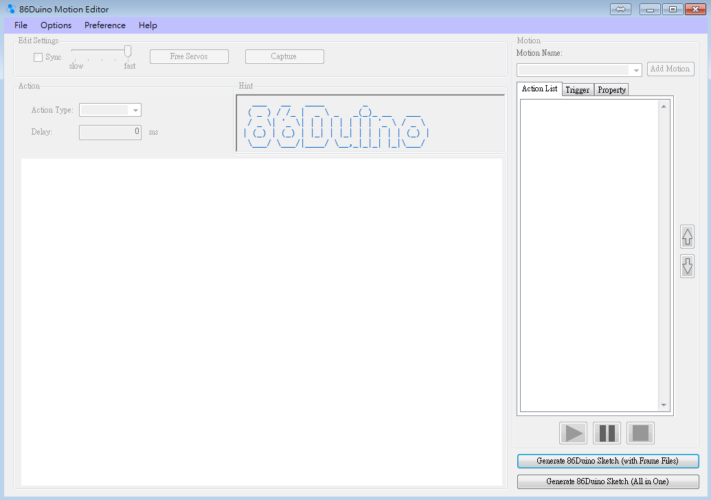This screenshot has height=500, width=711.
Task: Click the play motion button
Action: tap(573, 433)
